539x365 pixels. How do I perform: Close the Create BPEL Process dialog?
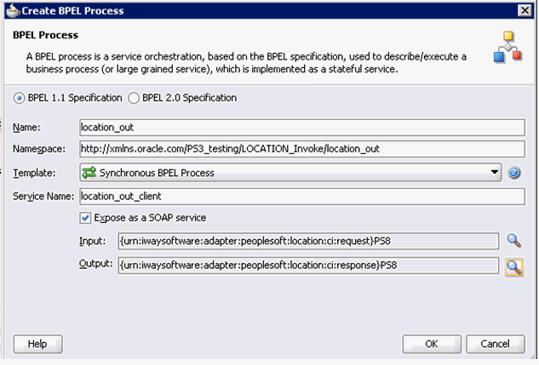click(x=525, y=11)
